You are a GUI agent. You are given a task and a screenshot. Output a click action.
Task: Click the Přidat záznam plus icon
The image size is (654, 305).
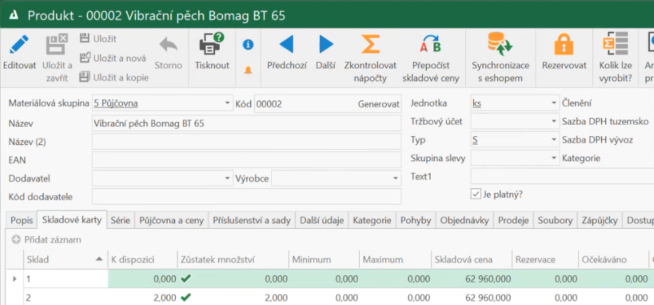[16, 240]
